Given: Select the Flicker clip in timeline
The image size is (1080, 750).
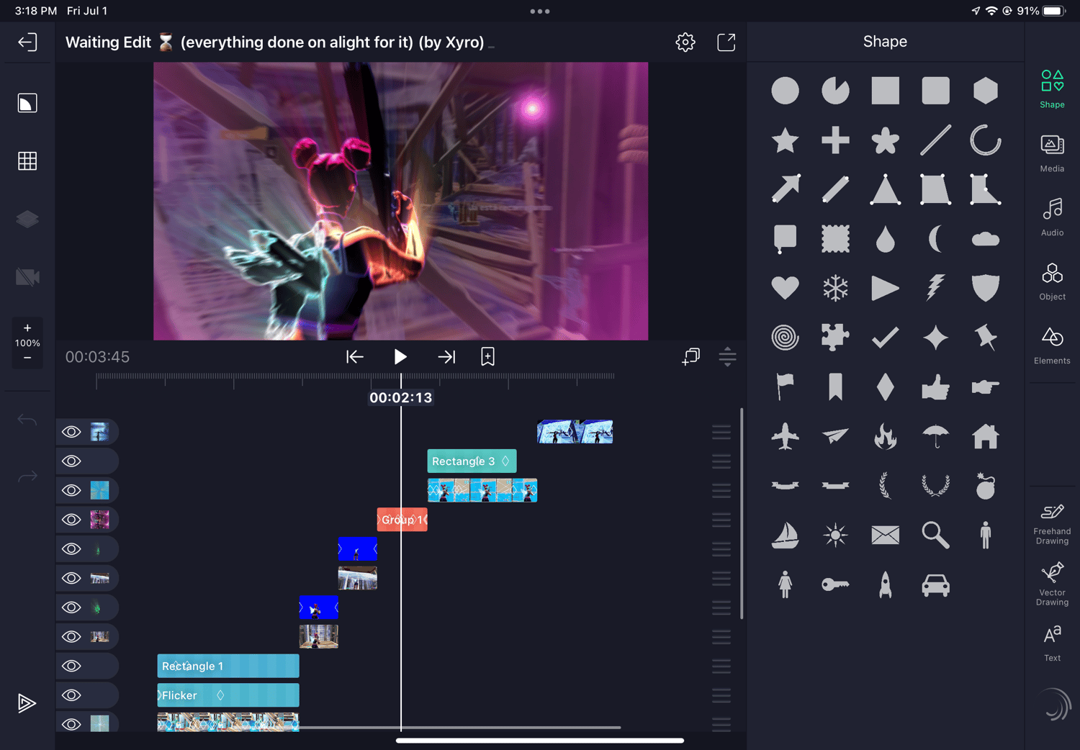Looking at the screenshot, I should [x=228, y=695].
